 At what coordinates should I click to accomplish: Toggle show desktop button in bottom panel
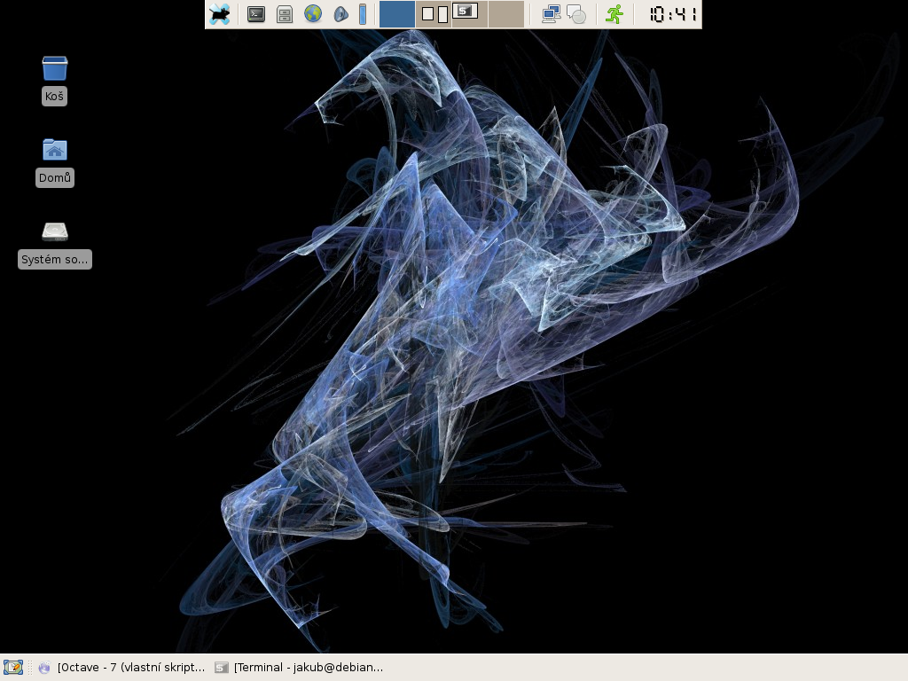pos(12,668)
